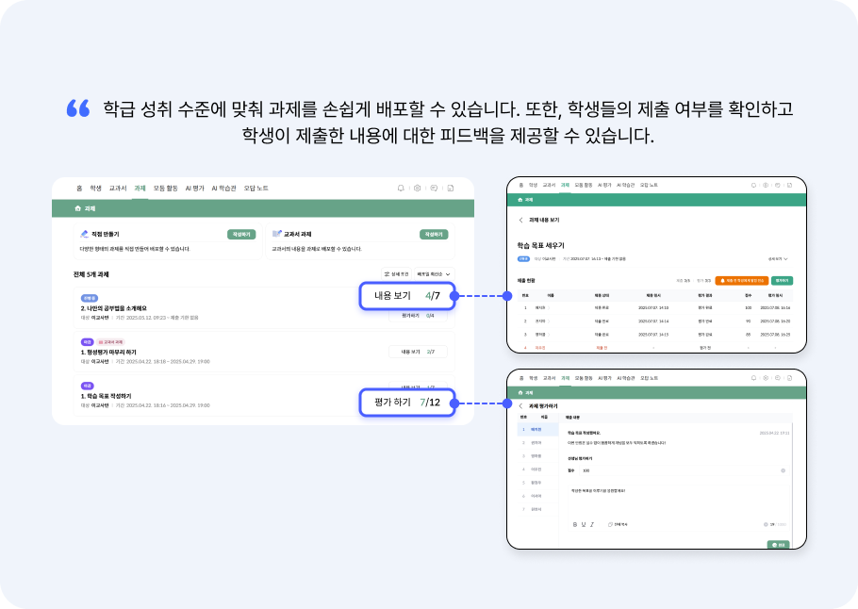
Task: Click the book icon beside 교과서 과제
Action: [276, 232]
